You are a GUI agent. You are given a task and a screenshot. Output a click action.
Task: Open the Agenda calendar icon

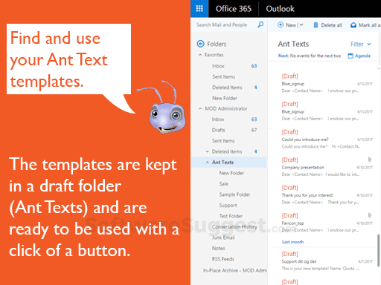click(350, 56)
